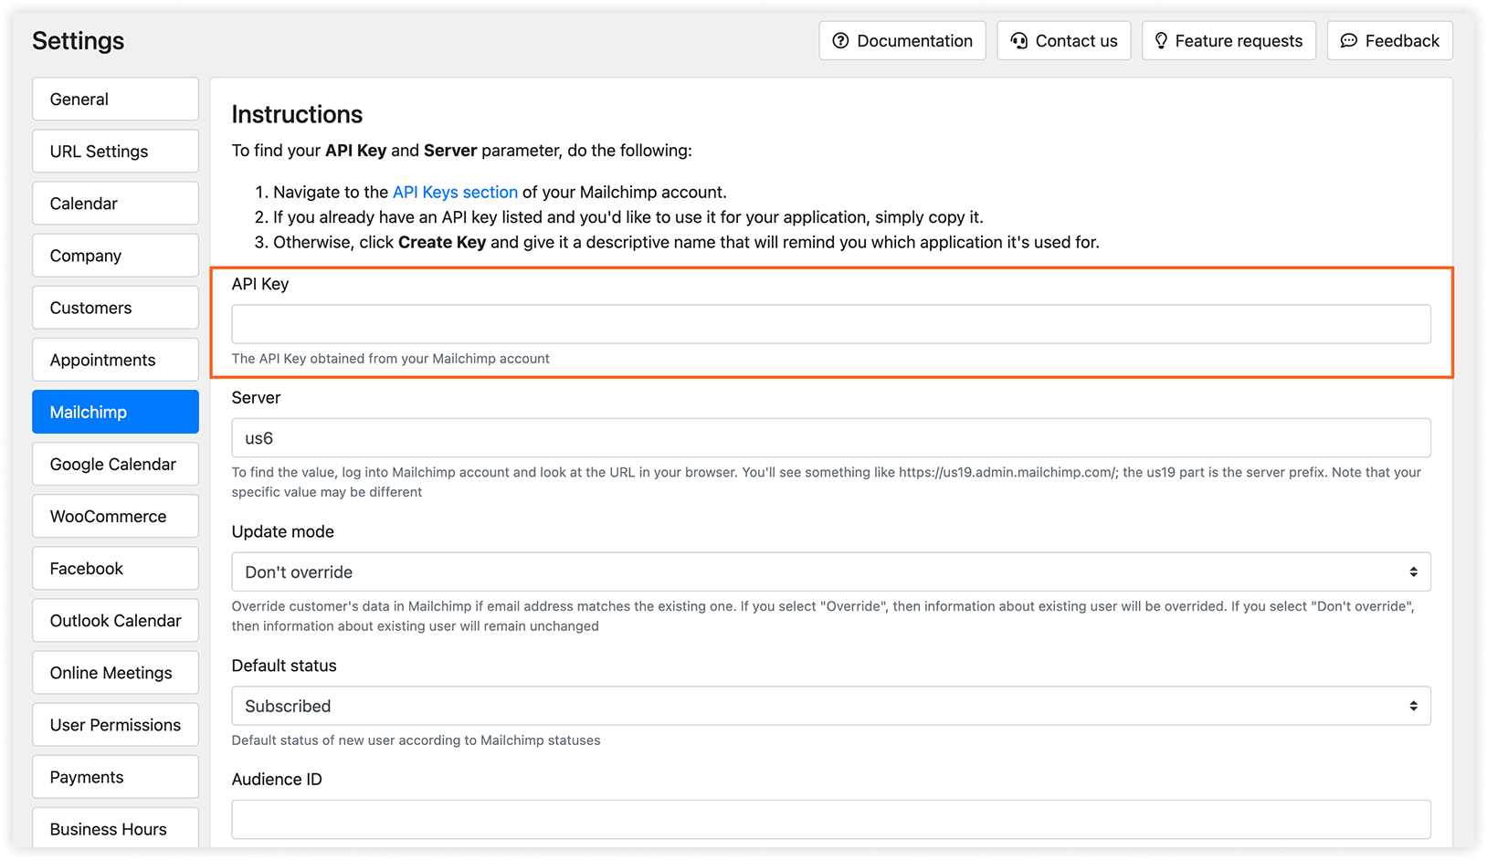1487x860 pixels.
Task: Open the Feature requests button label
Action: click(1239, 41)
